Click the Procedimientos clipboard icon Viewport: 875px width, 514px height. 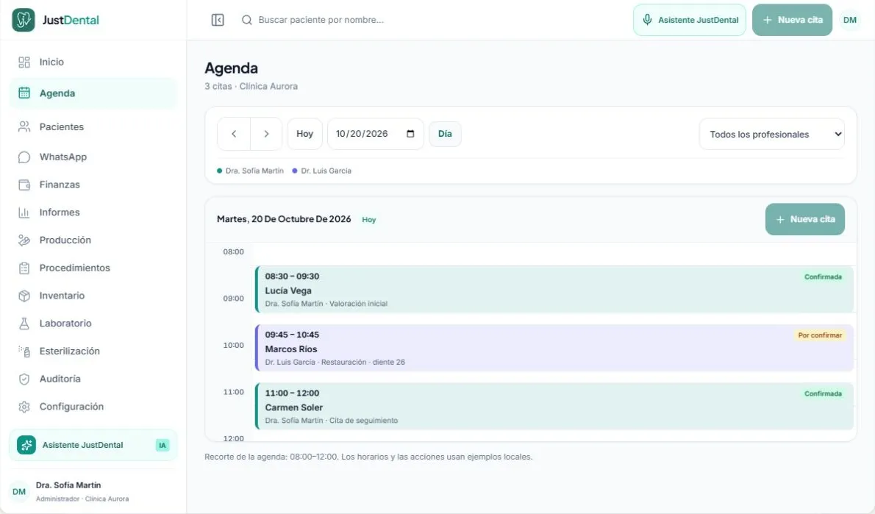(24, 268)
